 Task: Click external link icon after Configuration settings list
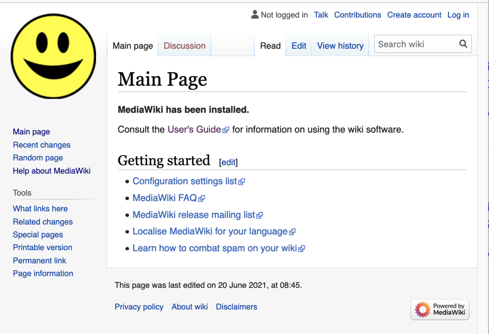[x=242, y=182]
